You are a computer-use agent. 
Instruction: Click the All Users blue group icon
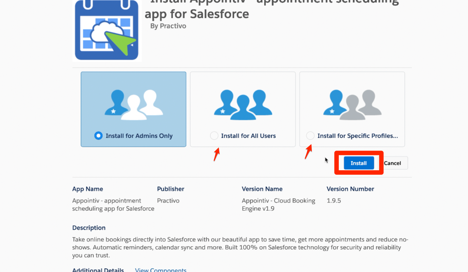coord(243,105)
